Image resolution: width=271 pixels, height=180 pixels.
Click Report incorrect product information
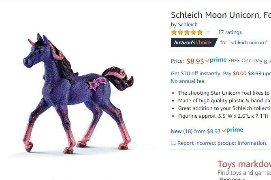[222, 143]
